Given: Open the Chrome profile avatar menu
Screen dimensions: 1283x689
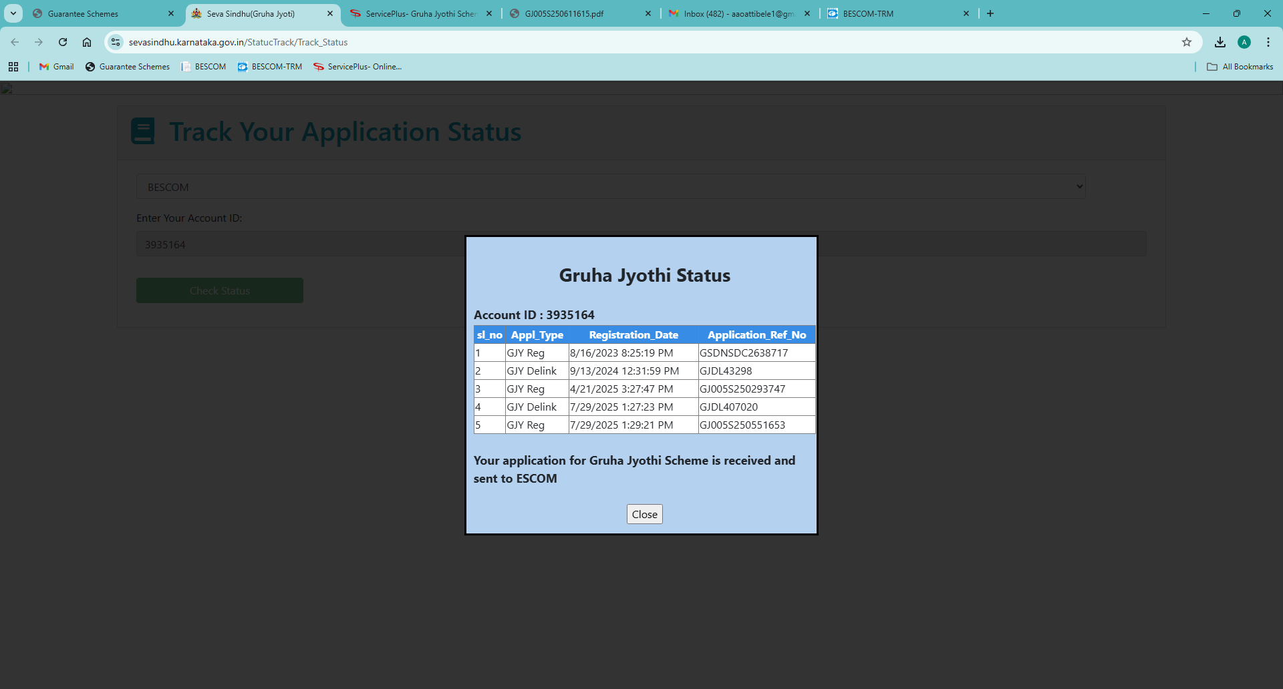Looking at the screenshot, I should pyautogui.click(x=1244, y=42).
